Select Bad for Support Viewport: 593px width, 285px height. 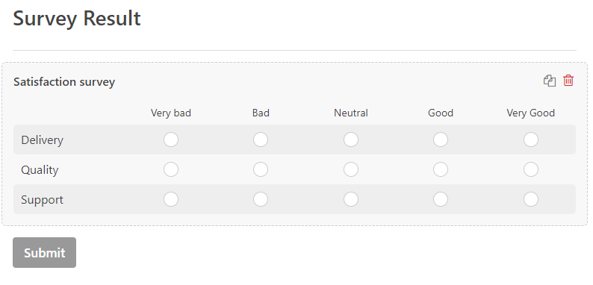click(x=261, y=199)
